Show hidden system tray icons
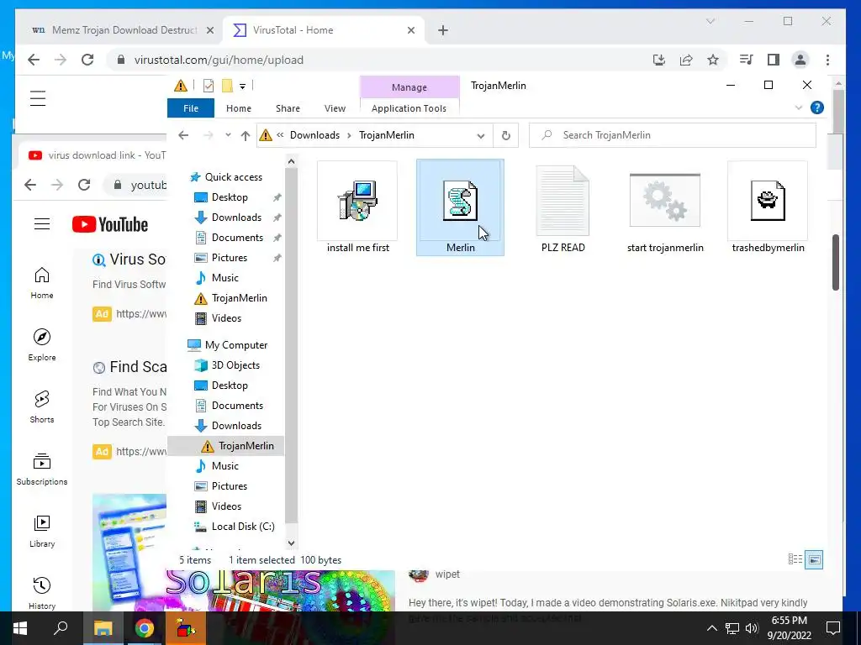861x645 pixels. 711,628
